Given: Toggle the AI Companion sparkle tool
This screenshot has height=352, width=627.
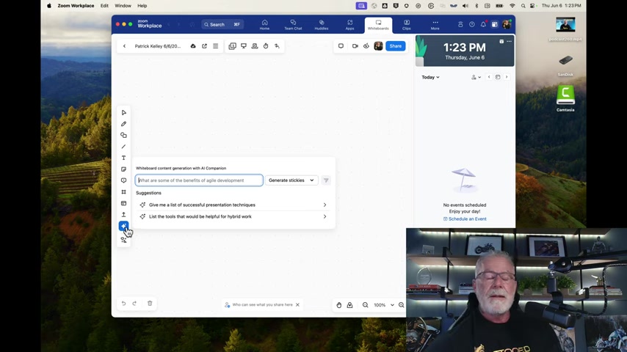Looking at the screenshot, I should point(123,226).
